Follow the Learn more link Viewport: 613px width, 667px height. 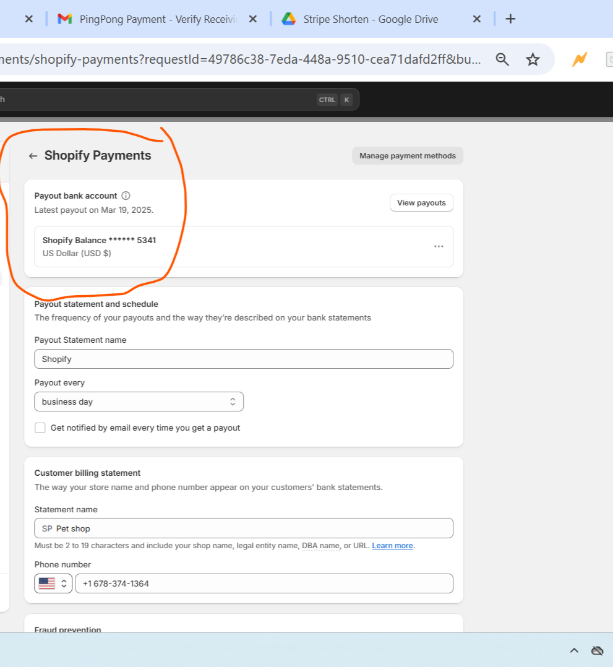(x=392, y=546)
